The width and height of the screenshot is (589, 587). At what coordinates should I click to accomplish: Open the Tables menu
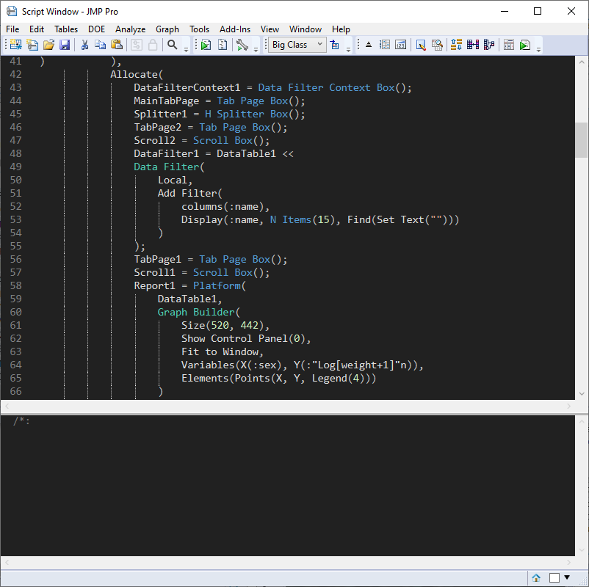pyautogui.click(x=66, y=29)
